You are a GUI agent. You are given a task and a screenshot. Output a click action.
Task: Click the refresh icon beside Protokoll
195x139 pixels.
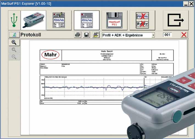click(x=14, y=35)
